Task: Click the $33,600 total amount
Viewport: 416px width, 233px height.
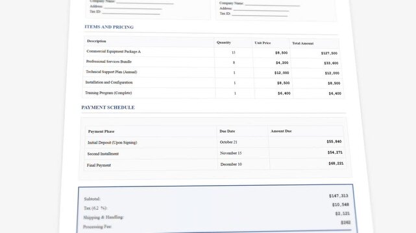Action: (331, 63)
